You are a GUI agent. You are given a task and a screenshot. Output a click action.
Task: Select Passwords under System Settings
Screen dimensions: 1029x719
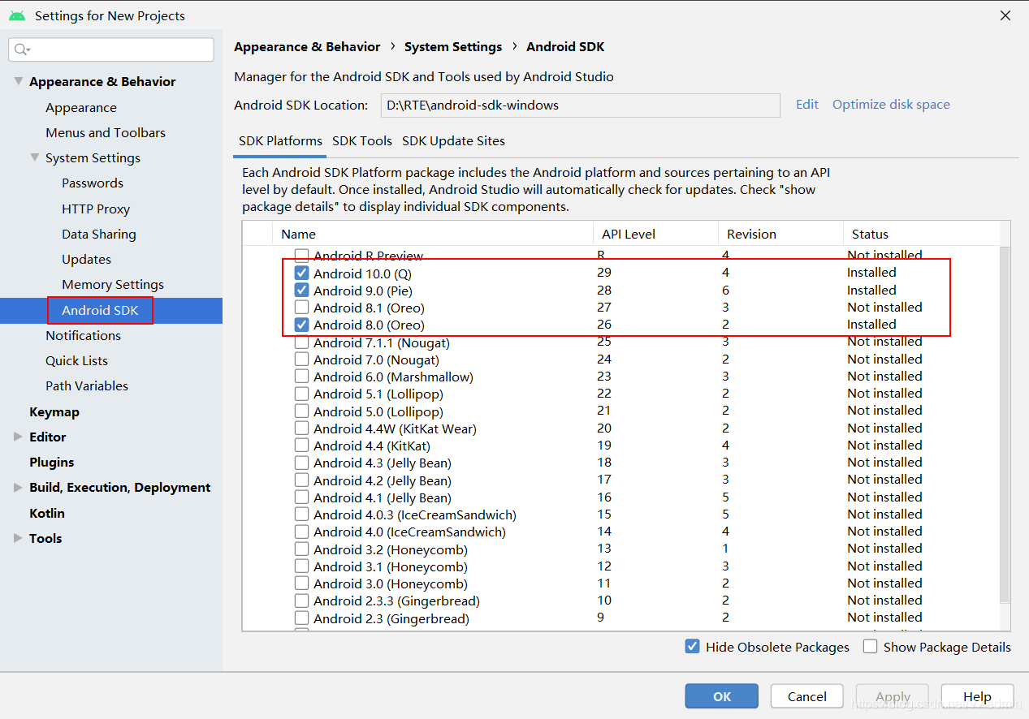(x=93, y=183)
